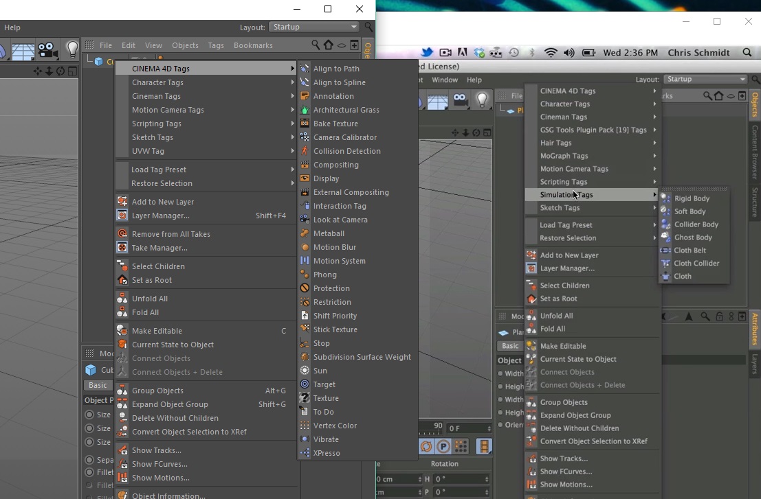
Task: Click the Basic tab button in left Attributes
Action: tap(98, 385)
